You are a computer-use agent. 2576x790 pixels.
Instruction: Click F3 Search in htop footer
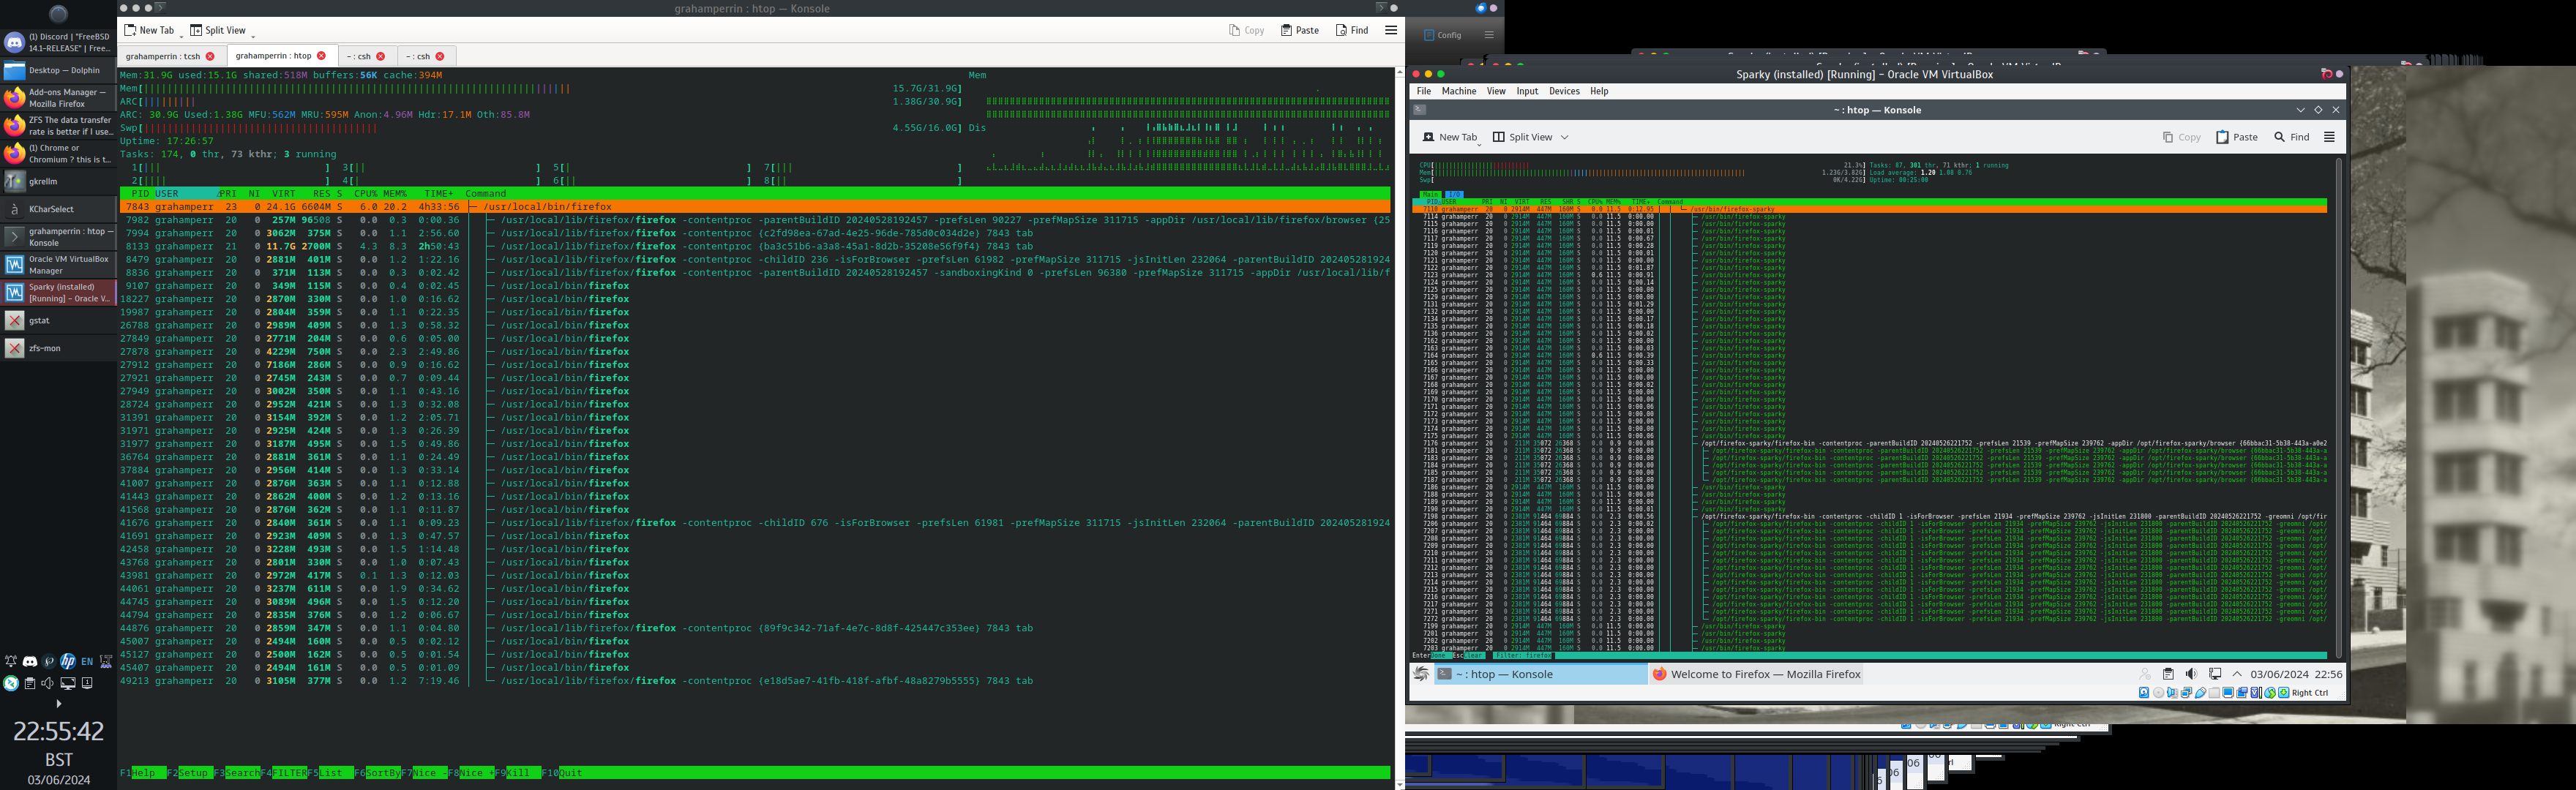click(x=237, y=773)
